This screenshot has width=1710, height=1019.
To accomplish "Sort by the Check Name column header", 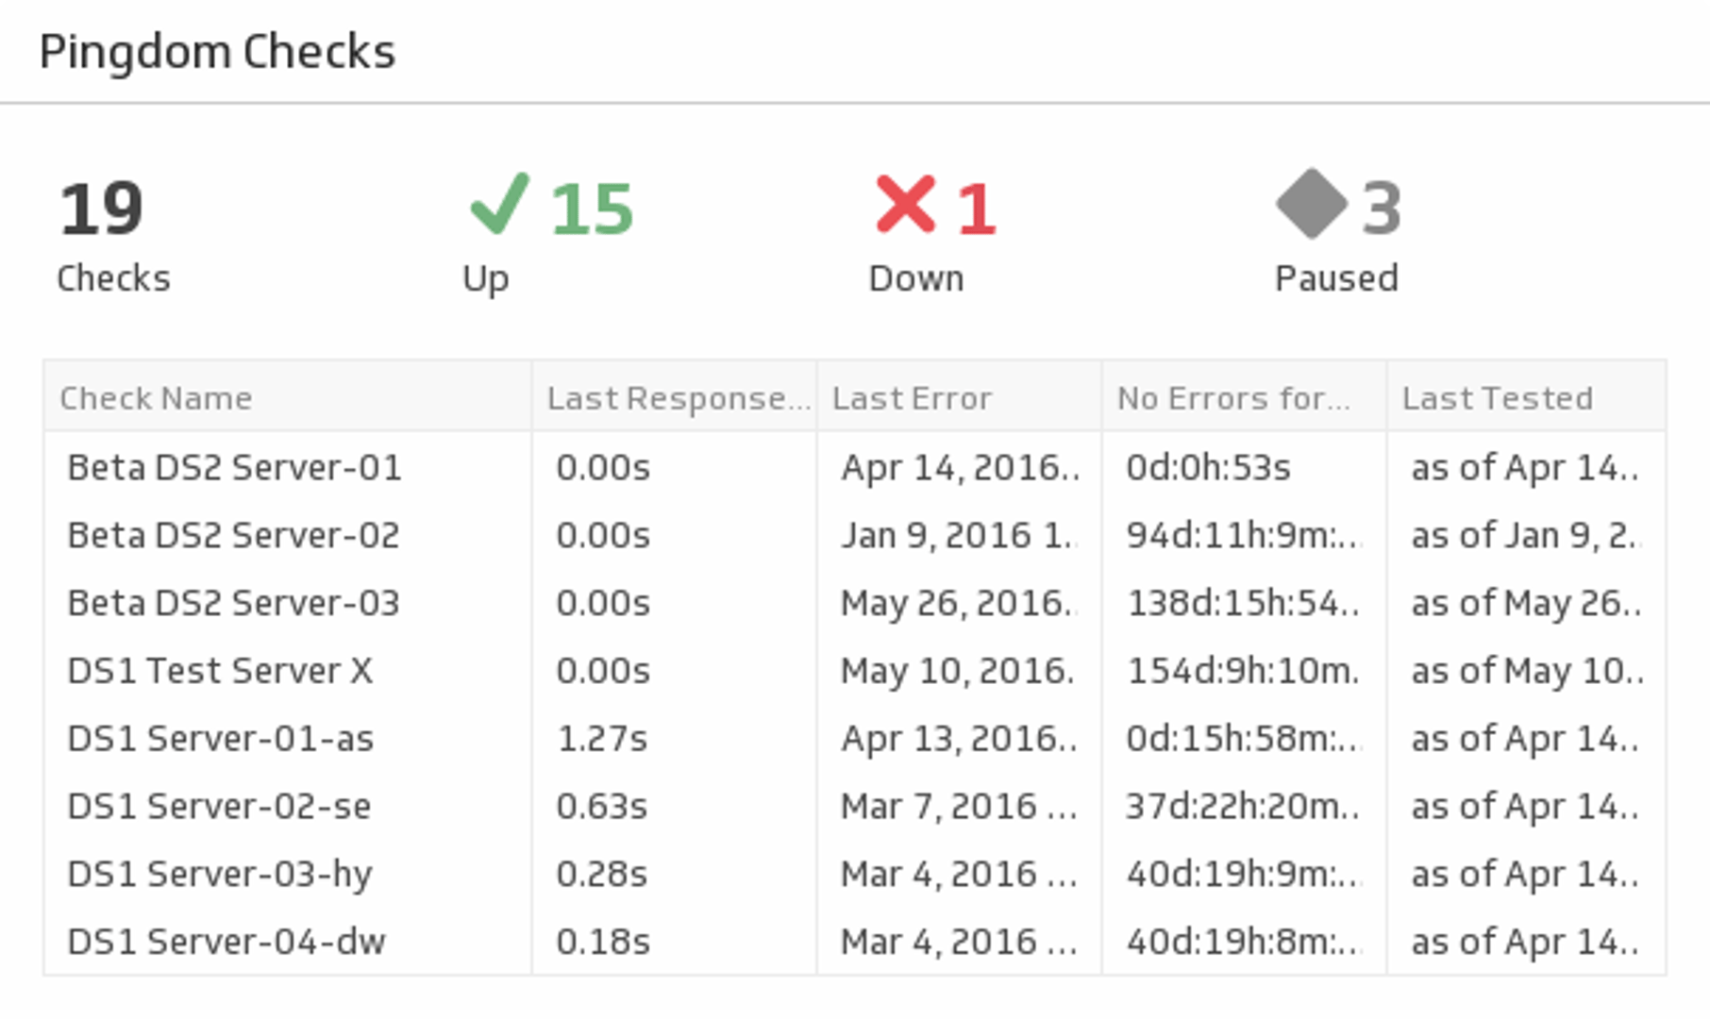I will pyautogui.click(x=157, y=398).
